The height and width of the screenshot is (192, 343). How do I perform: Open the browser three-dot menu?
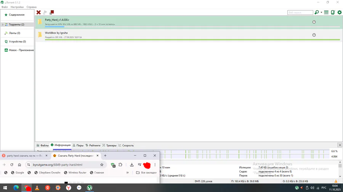[155, 165]
